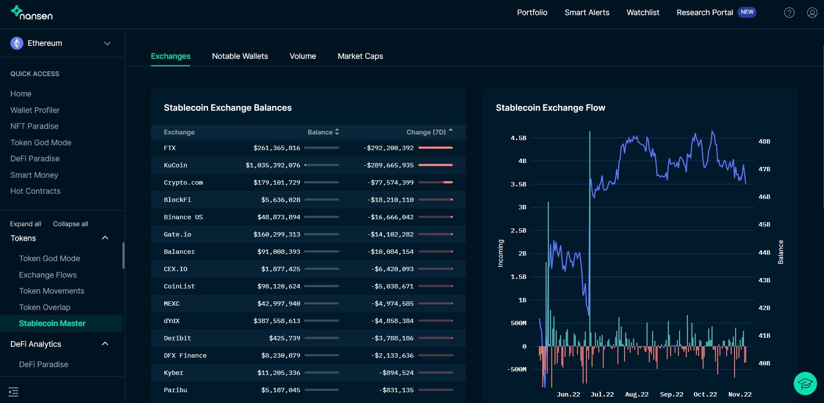Click the NEW badge beside Research Portal
The height and width of the screenshot is (403, 824).
[x=747, y=12]
